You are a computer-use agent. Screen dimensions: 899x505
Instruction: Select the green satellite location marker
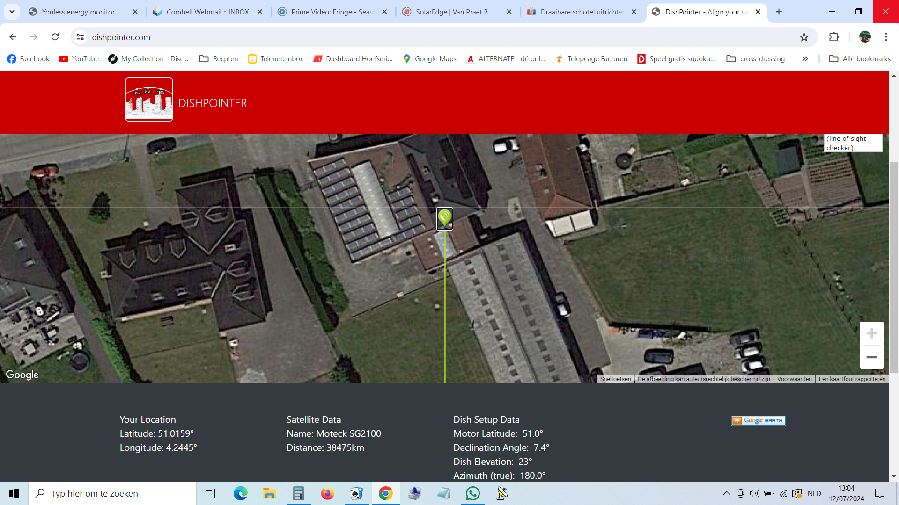(445, 219)
